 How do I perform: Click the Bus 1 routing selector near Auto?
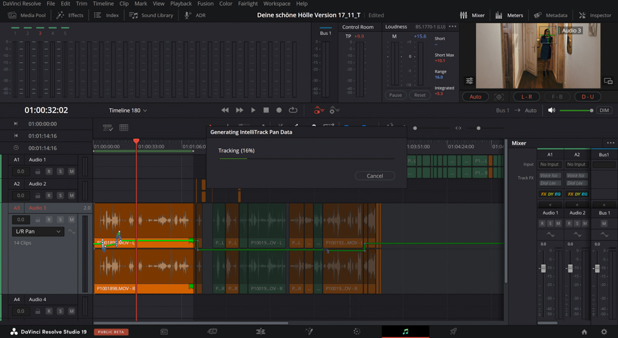coord(503,110)
